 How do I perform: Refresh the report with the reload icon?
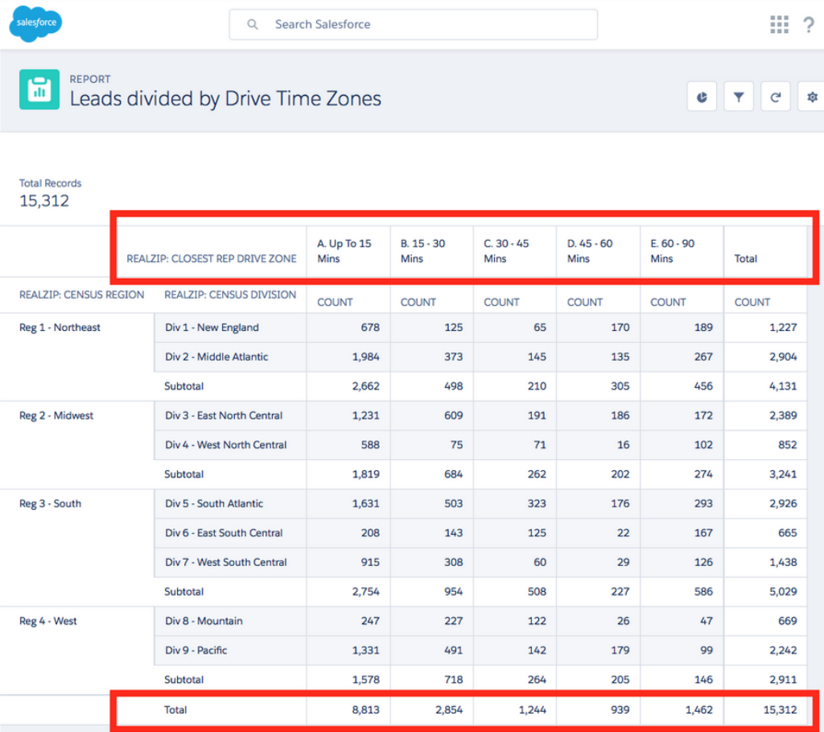tap(775, 97)
